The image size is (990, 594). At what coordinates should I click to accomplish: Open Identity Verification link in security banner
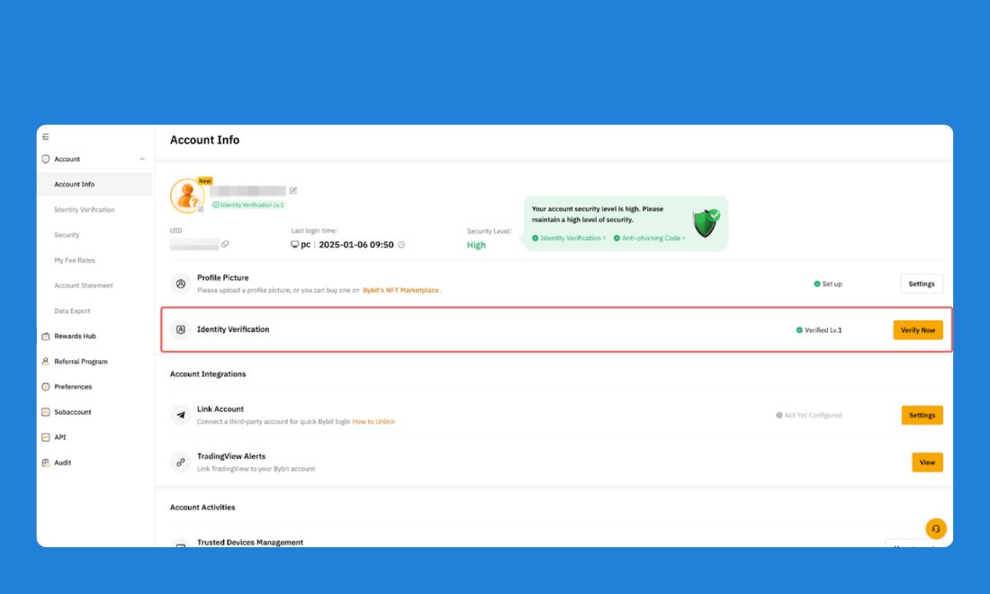coord(569,238)
